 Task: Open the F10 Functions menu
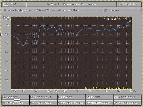pos(127,103)
